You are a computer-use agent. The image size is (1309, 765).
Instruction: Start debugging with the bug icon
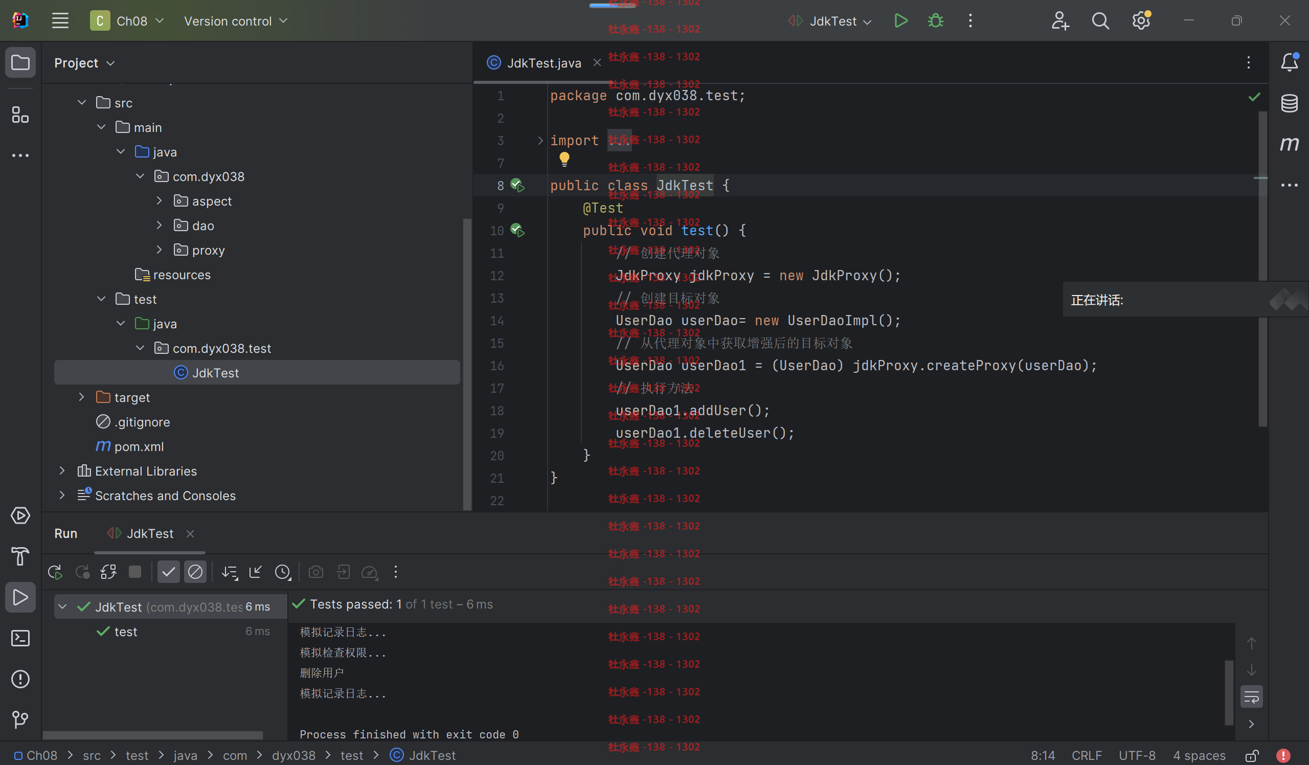click(936, 21)
